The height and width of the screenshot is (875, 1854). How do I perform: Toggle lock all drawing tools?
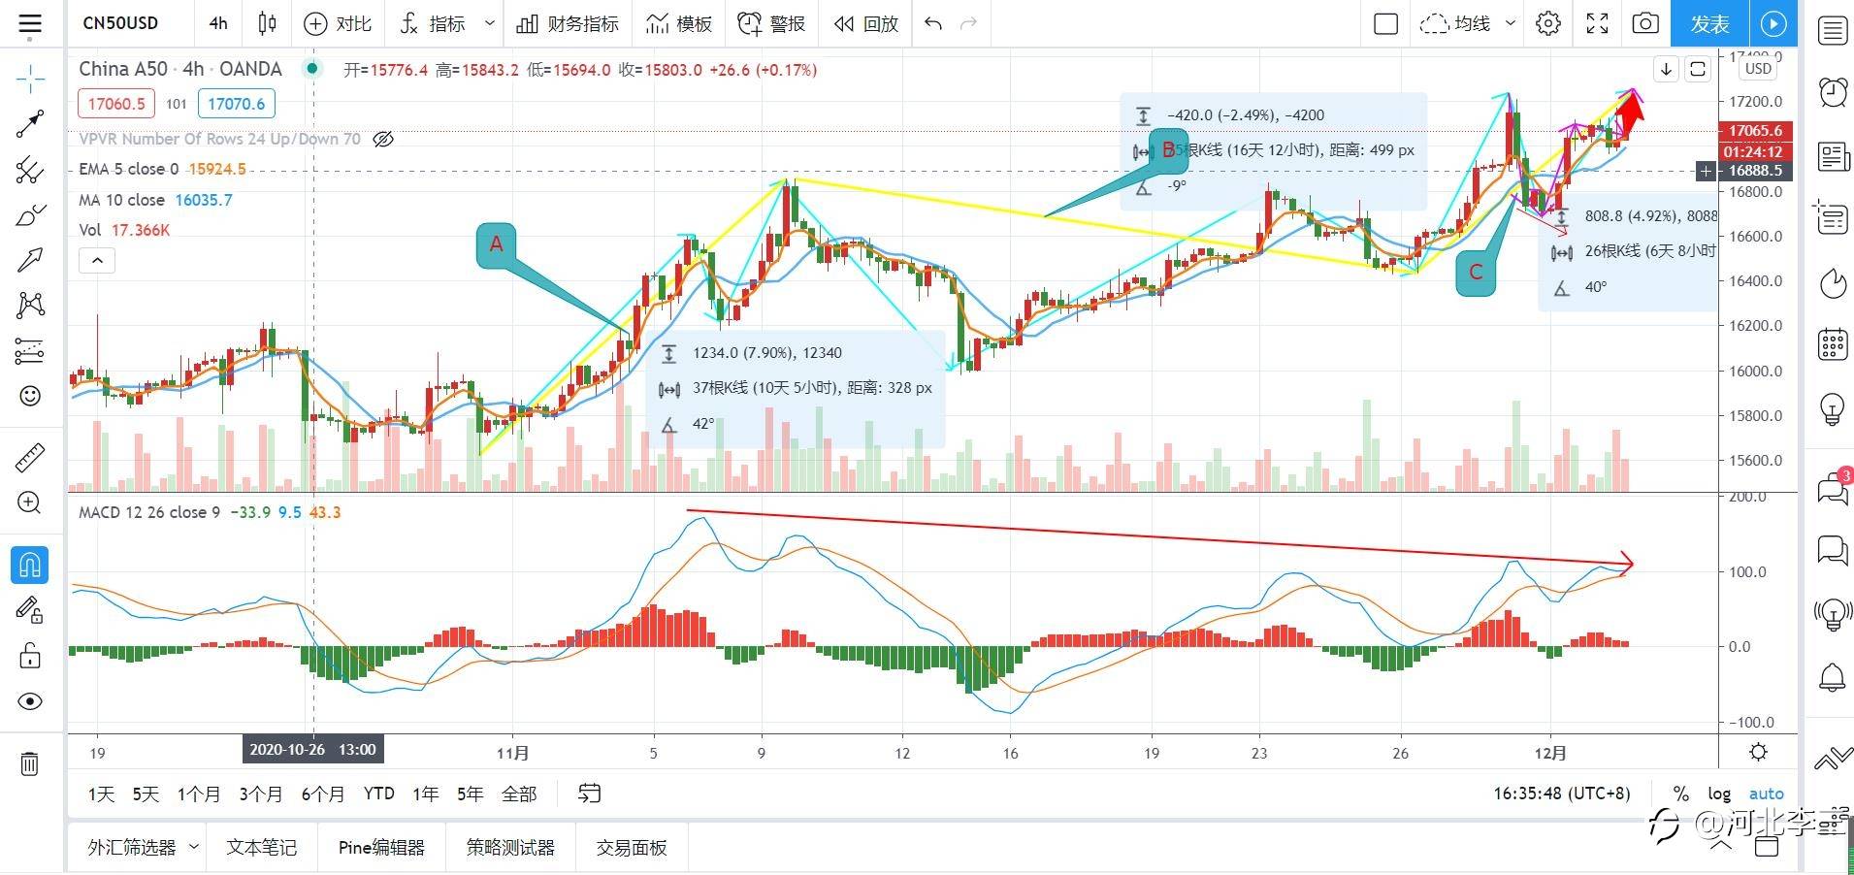(x=30, y=656)
